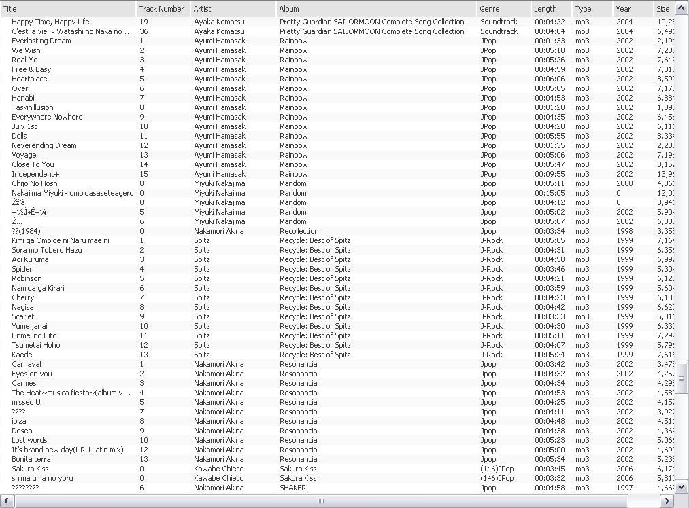Screen dimensions: 689x508
Task: Select 'Kimi ga Omoide ni Naru mae ni'
Action: (61, 240)
